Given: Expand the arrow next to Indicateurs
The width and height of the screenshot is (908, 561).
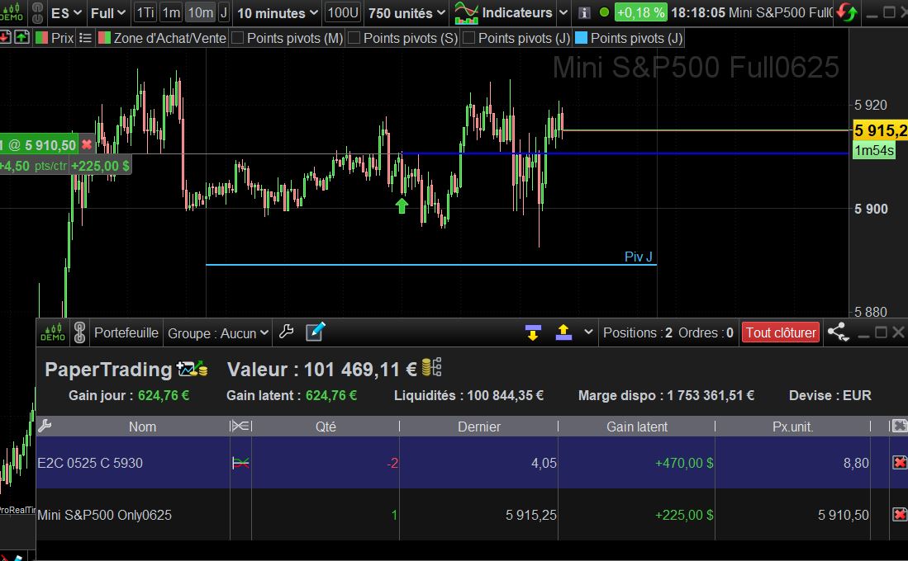Looking at the screenshot, I should 563,12.
